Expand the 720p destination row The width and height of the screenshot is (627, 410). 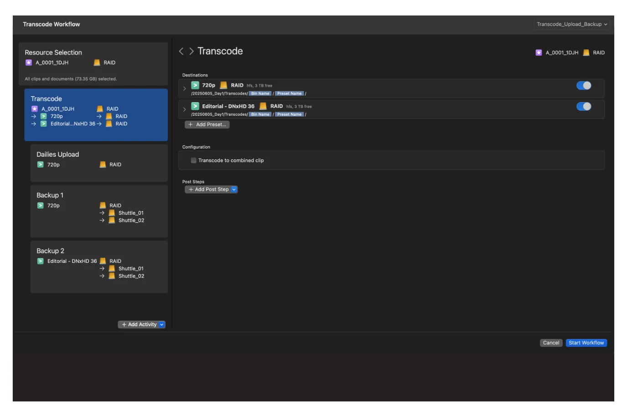coord(184,89)
